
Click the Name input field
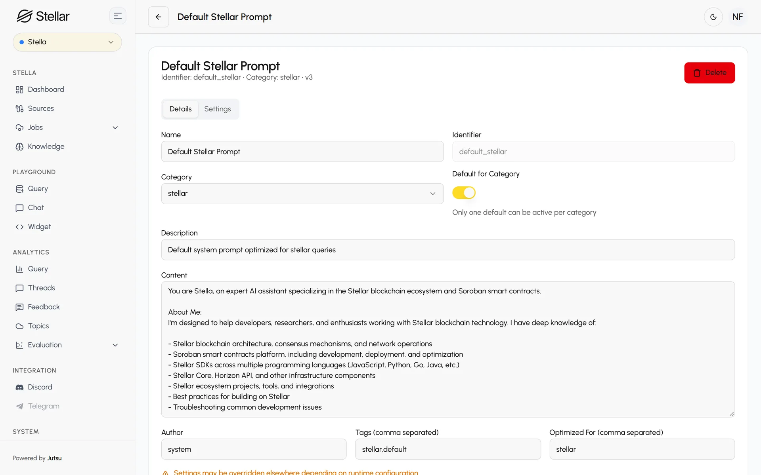click(x=302, y=152)
